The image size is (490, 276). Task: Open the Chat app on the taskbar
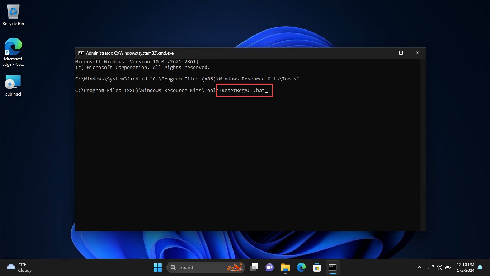pyautogui.click(x=269, y=267)
